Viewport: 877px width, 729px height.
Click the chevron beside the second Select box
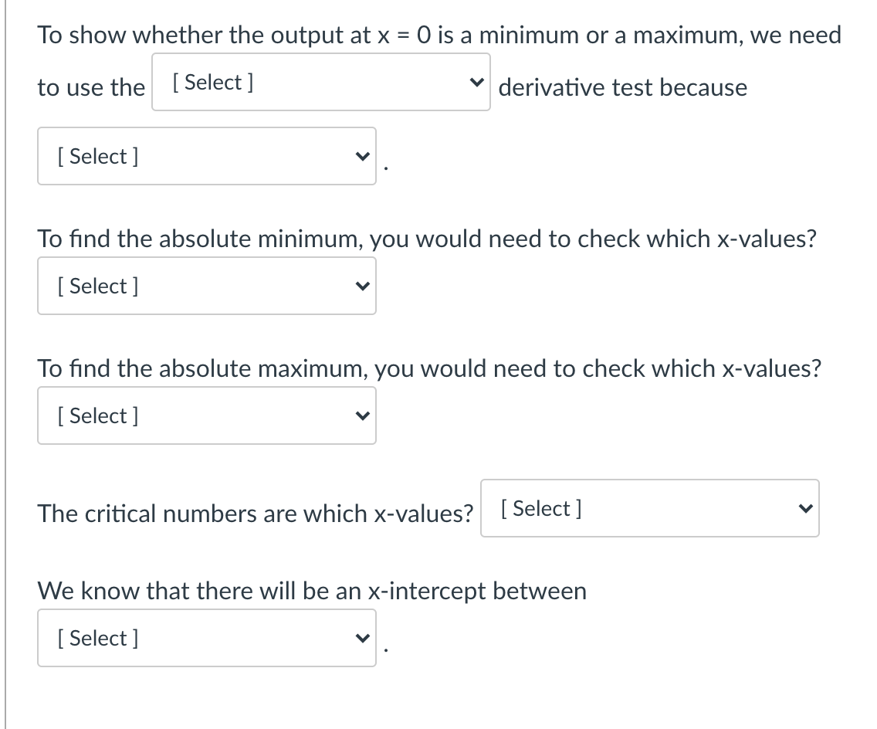[x=363, y=156]
